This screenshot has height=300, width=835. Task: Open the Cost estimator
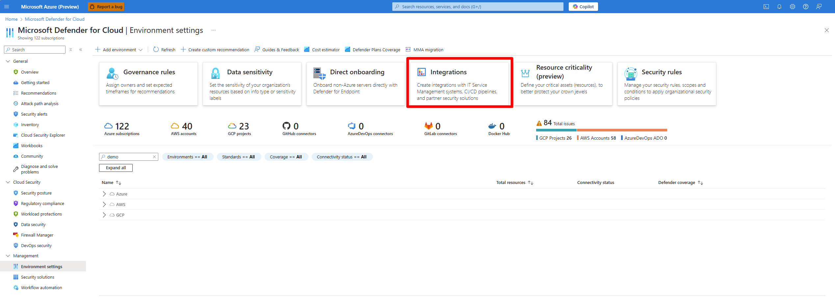pyautogui.click(x=322, y=50)
